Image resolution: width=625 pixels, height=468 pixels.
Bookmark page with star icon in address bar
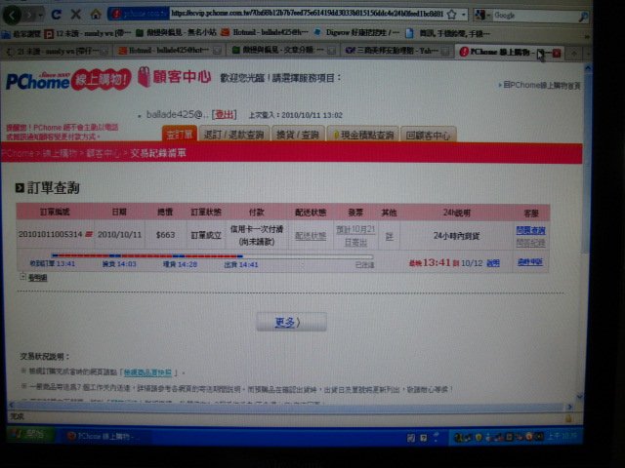451,15
